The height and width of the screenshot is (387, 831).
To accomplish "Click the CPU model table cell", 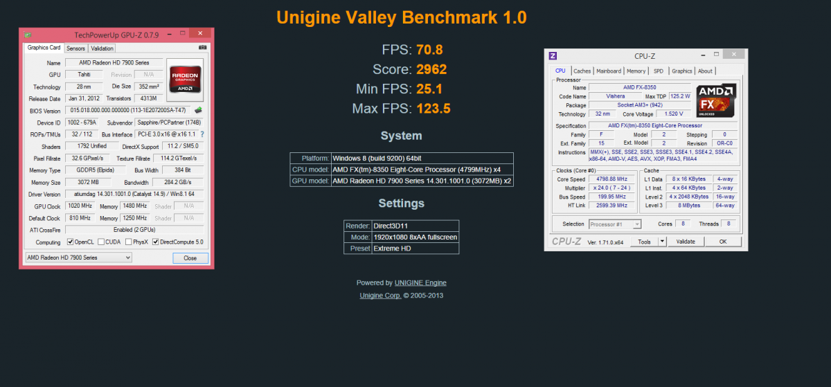I will pos(422,170).
